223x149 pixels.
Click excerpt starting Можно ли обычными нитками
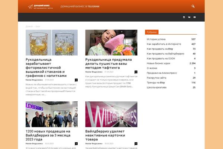coord(51,89)
